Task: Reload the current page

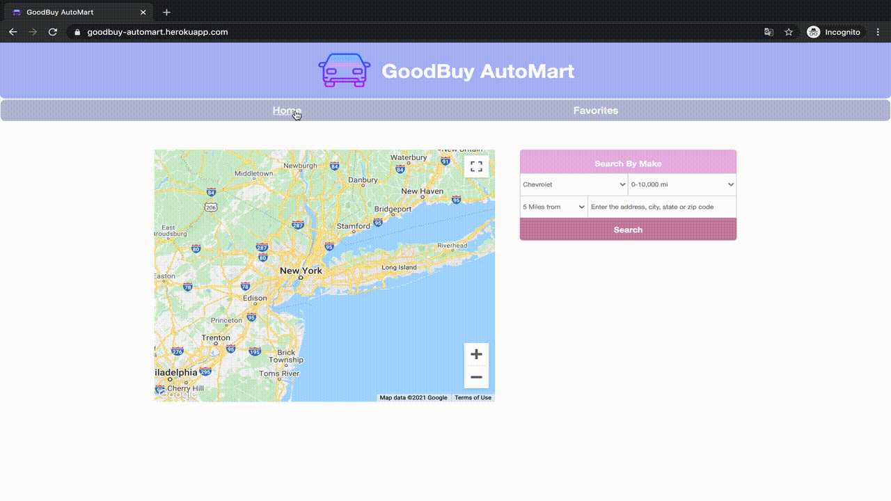Action: [52, 32]
